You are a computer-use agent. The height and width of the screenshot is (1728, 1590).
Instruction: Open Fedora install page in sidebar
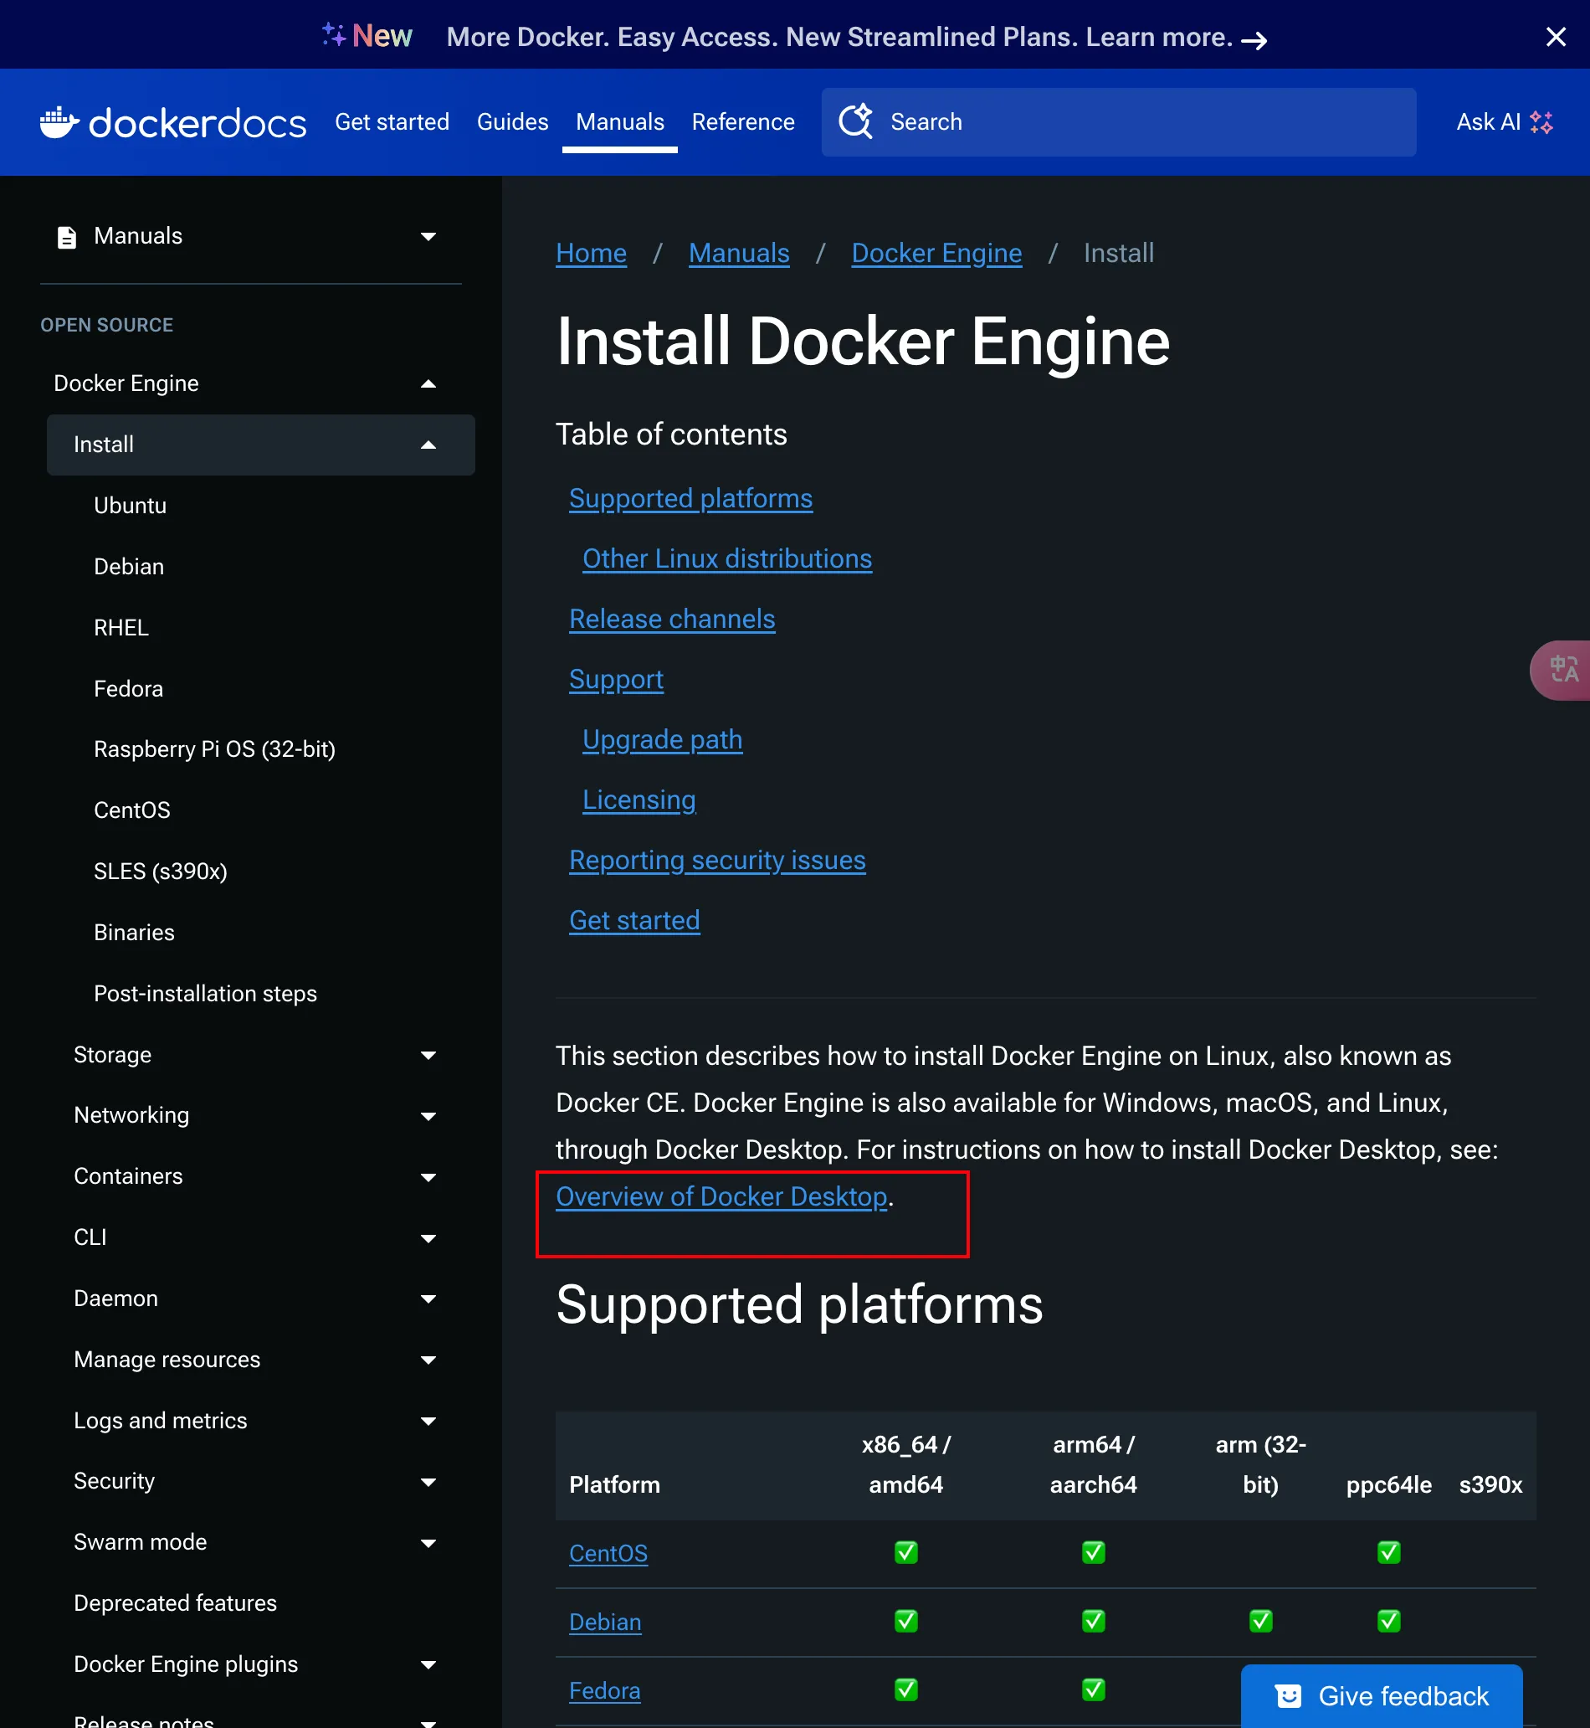pyautogui.click(x=128, y=688)
